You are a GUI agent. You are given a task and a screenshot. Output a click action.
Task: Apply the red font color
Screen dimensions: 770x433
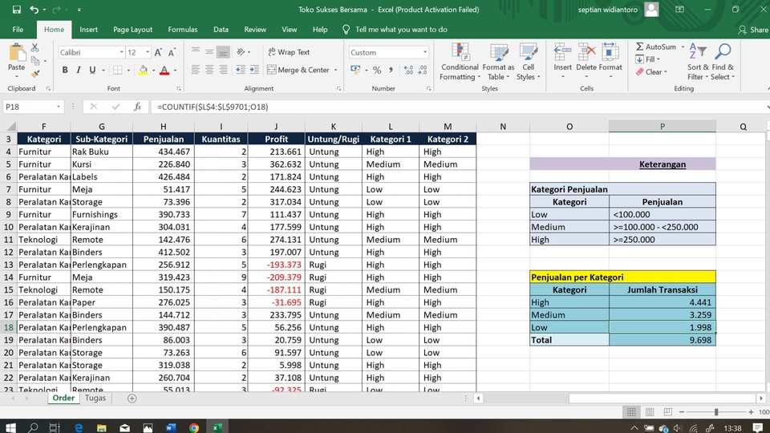164,71
